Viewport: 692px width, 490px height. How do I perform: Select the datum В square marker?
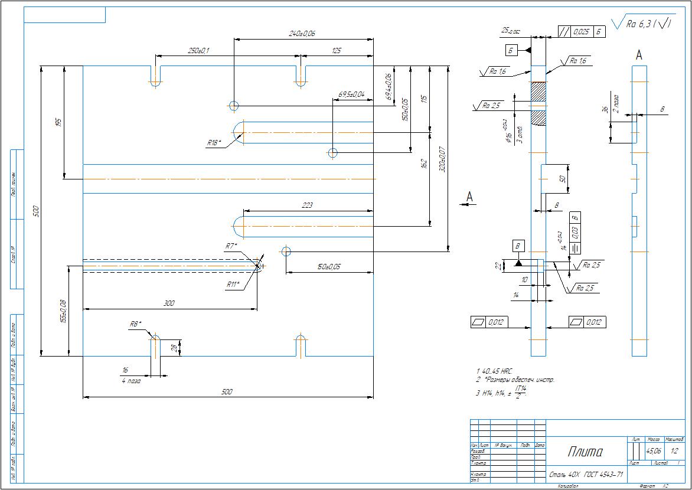518,246
